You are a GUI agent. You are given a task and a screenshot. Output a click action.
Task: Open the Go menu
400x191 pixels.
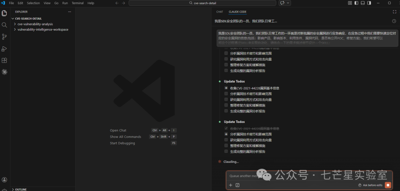tap(56, 3)
